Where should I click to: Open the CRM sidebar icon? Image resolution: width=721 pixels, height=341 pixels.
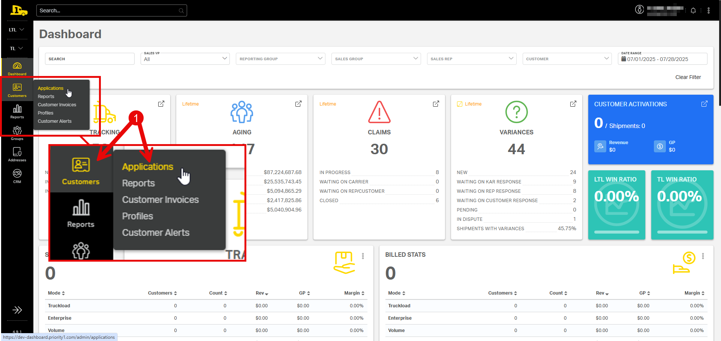(17, 176)
